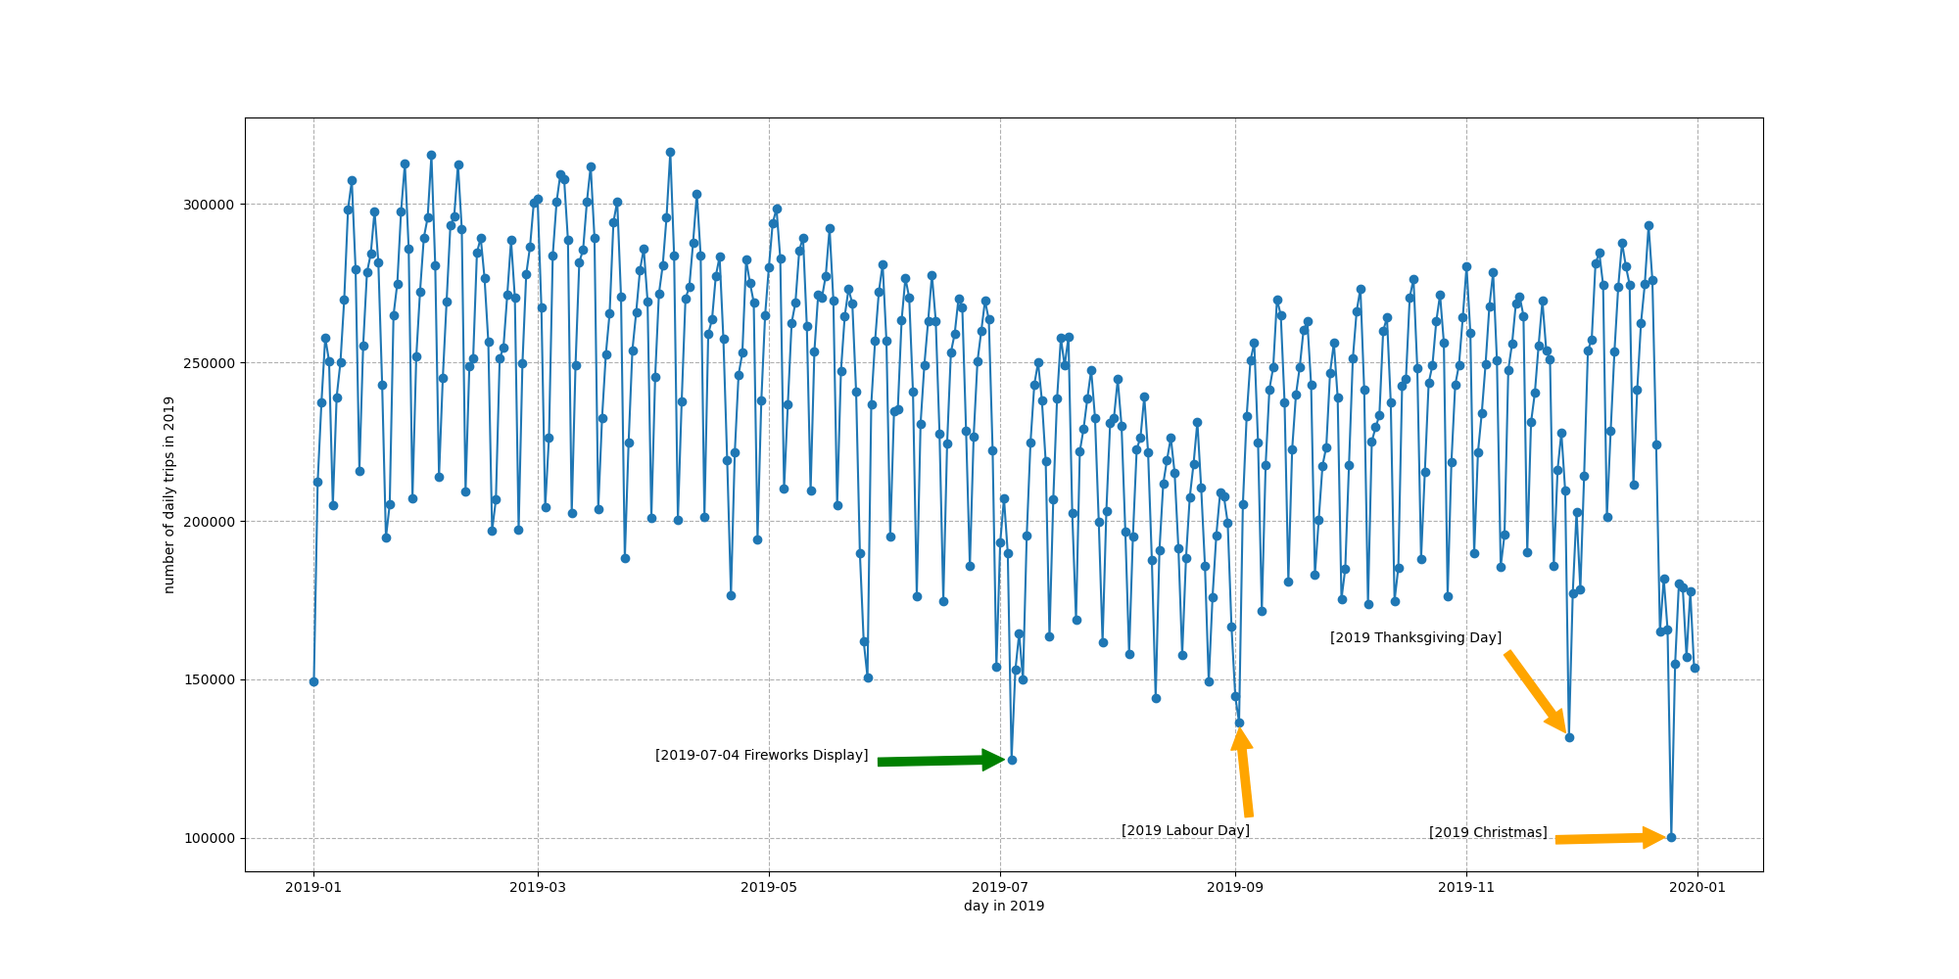Click the x-axis tick label 2019-01
1959x979 pixels.
pos(313,887)
